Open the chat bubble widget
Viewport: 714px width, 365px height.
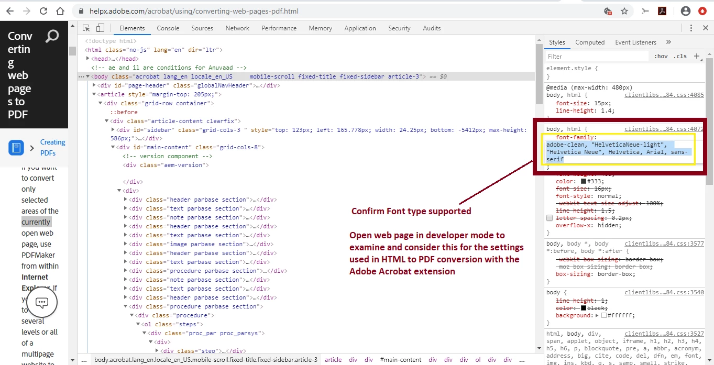42,303
